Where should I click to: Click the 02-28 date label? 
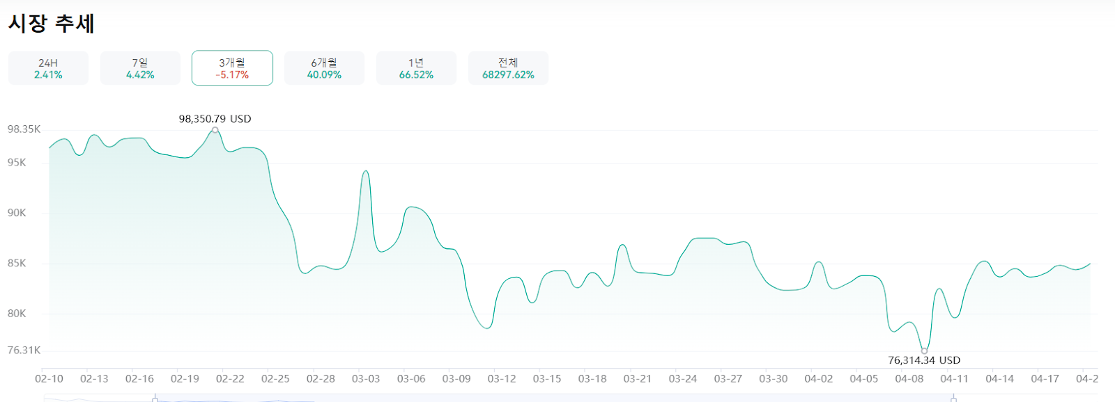pos(321,379)
